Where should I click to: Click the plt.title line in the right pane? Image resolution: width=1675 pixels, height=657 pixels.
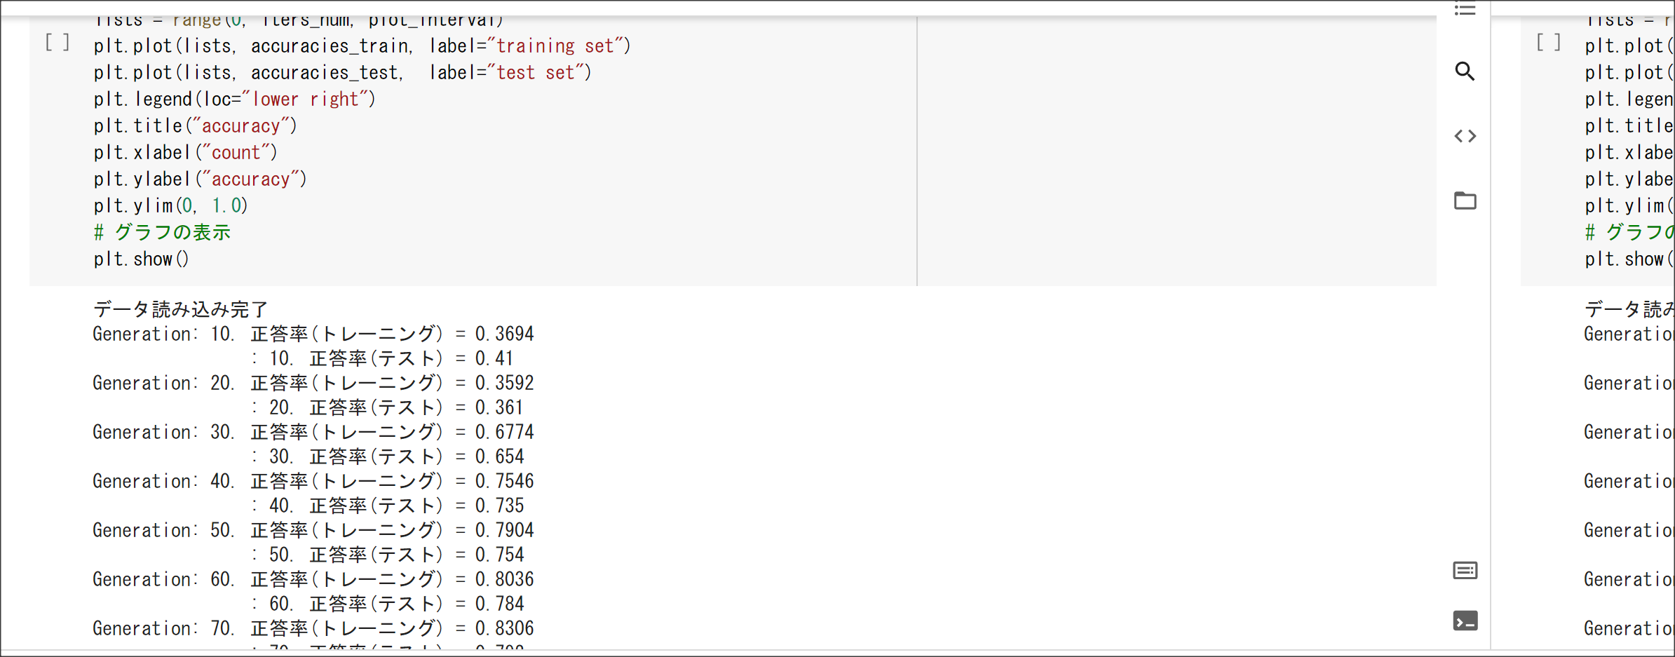click(1629, 126)
